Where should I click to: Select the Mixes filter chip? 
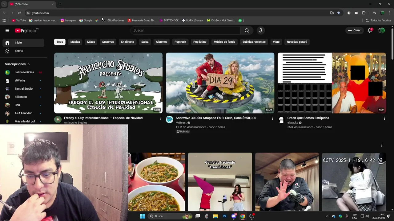(91, 42)
